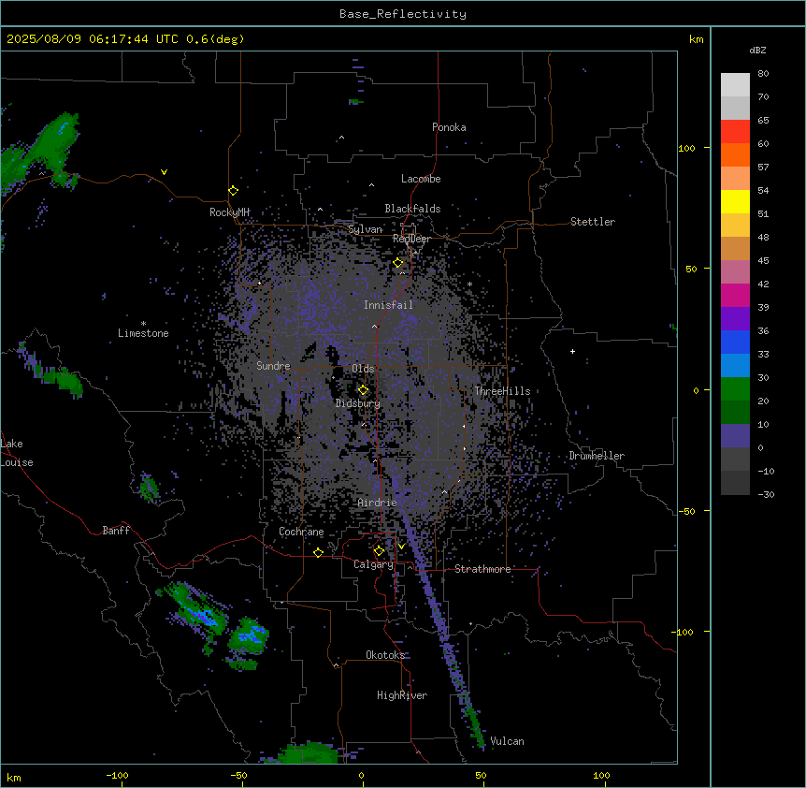Viewport: 806px width, 788px height.
Task: Click the Strathmore label
Action: [x=482, y=569]
